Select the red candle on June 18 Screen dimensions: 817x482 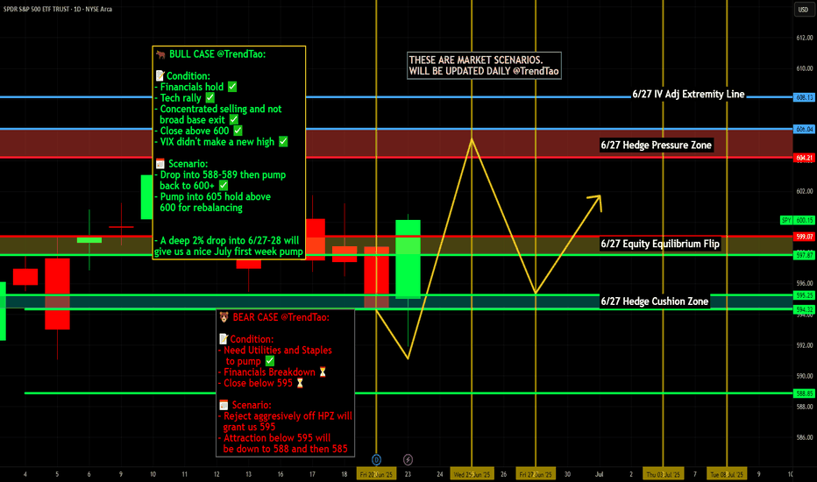point(345,254)
